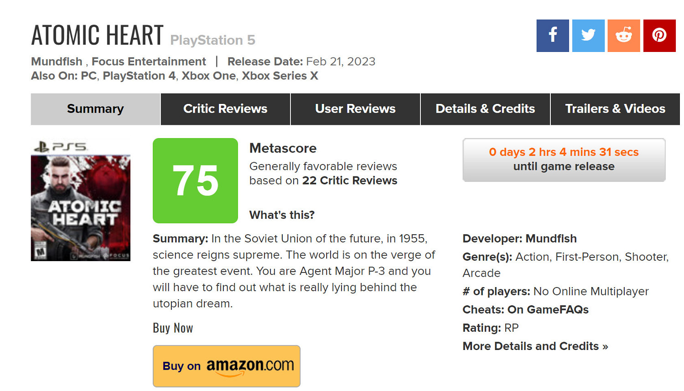View the Trailers & Videos tab
Viewport: 684px width, 391px height.
pyautogui.click(x=615, y=109)
